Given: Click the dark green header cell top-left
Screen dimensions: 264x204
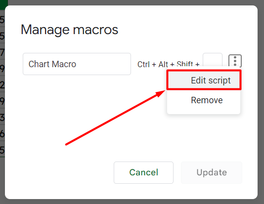Looking at the screenshot, I should click(3, 4).
